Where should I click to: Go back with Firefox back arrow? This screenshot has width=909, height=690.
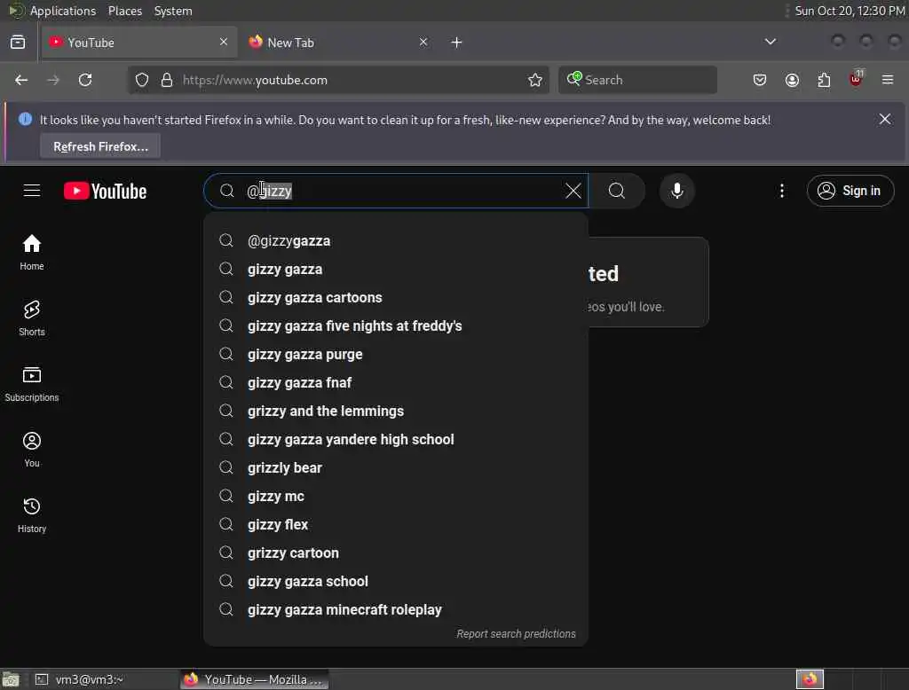(21, 80)
